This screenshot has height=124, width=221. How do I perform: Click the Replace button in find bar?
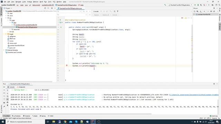(97, 15)
